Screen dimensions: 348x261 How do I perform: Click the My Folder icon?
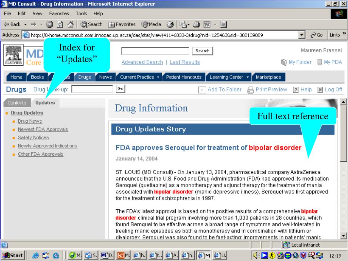coord(284,63)
